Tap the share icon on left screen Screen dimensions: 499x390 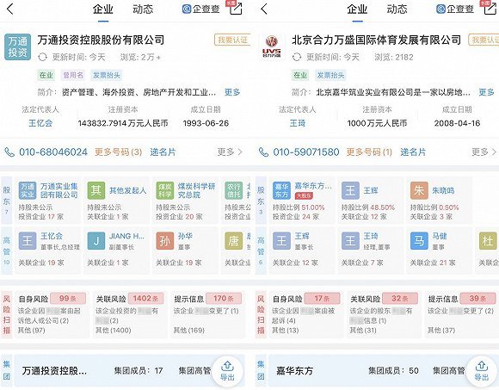[236, 9]
